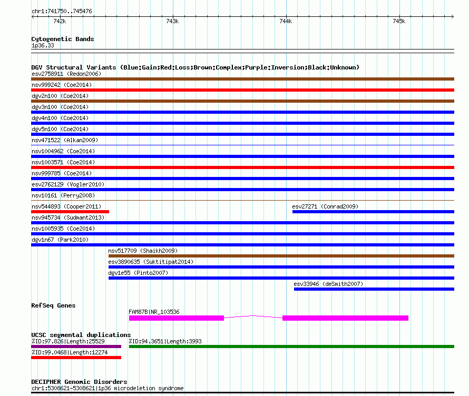This screenshot has height=396, width=469.
Task: Select the esv27271 (Conrad2009) blue bar
Action: 373,212
